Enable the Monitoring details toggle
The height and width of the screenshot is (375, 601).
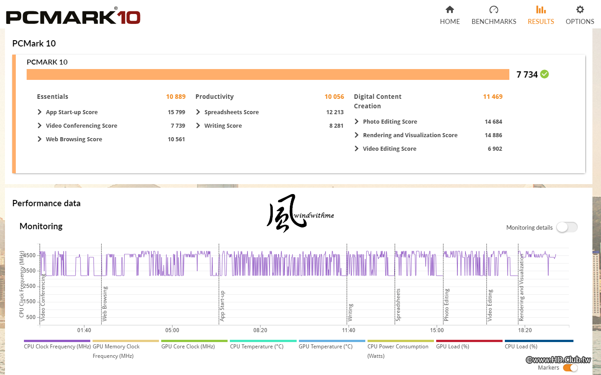[x=567, y=227]
